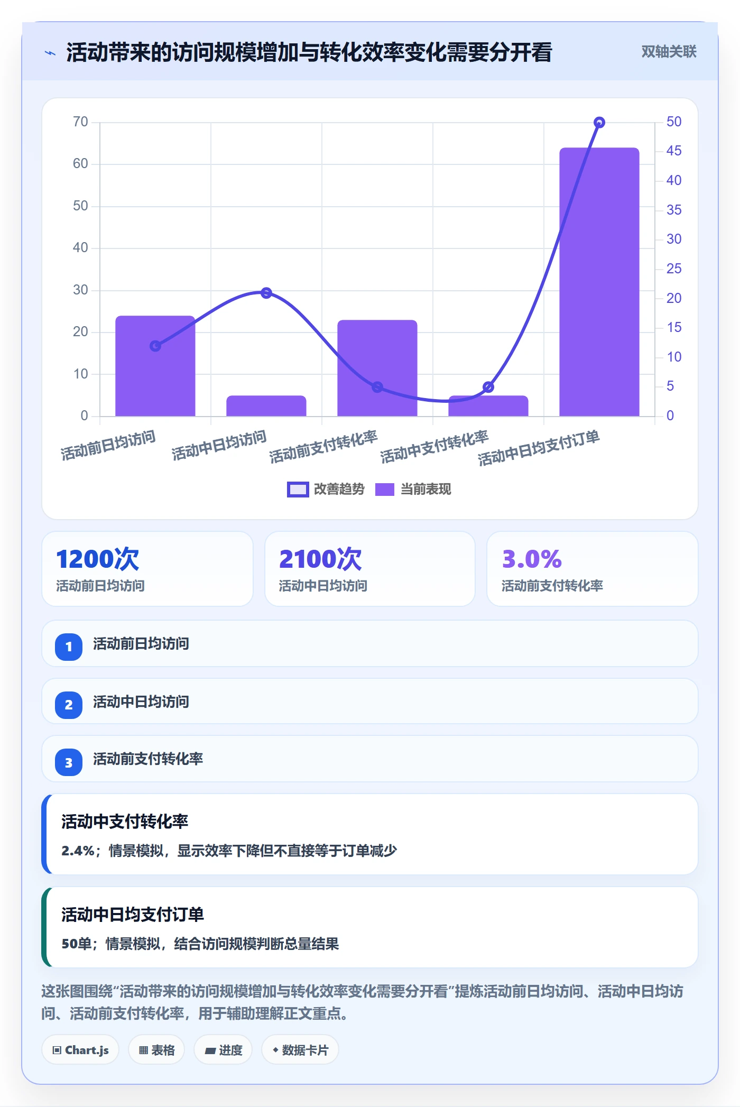The image size is (740, 1107).
Task: Click the number 2 badge icon
Action: click(x=69, y=705)
